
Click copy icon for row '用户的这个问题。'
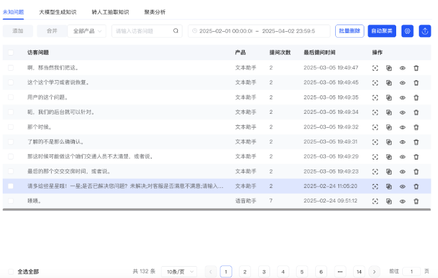(x=389, y=97)
